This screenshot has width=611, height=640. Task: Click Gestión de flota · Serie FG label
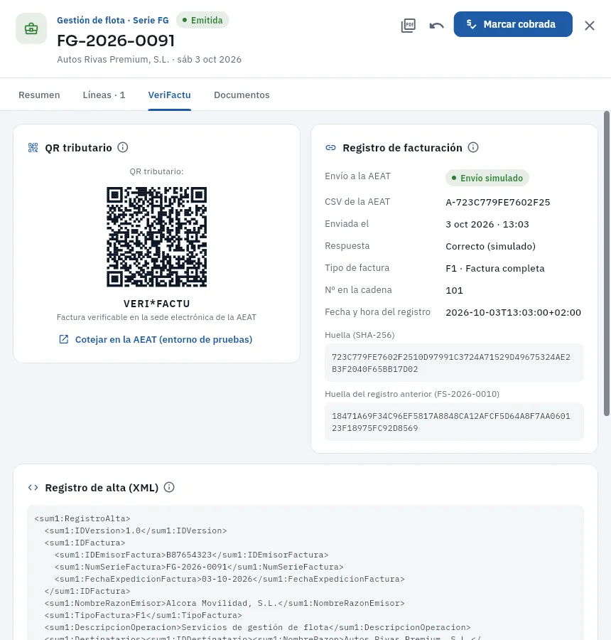pyautogui.click(x=112, y=20)
